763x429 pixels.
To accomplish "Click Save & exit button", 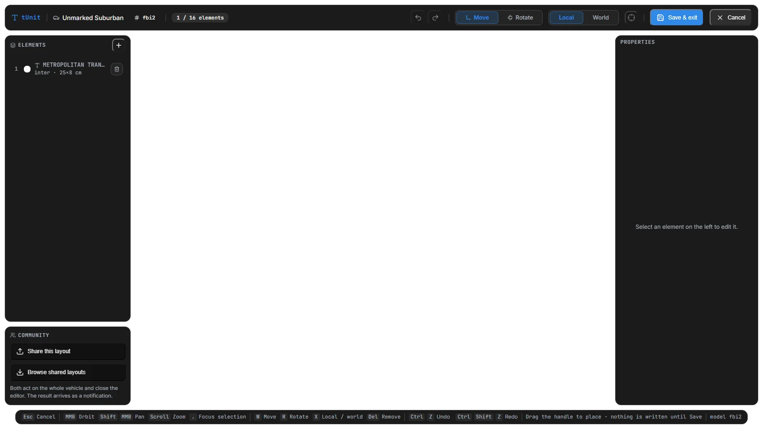I will [677, 18].
